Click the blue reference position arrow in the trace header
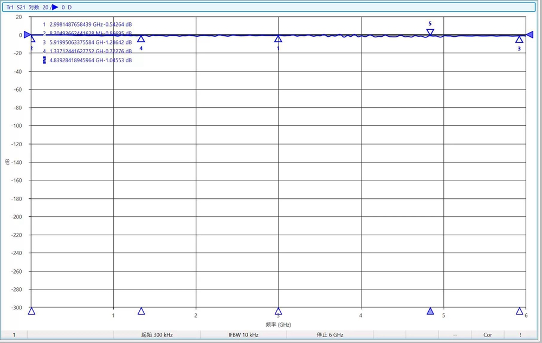This screenshot has height=343, width=542. [55, 8]
